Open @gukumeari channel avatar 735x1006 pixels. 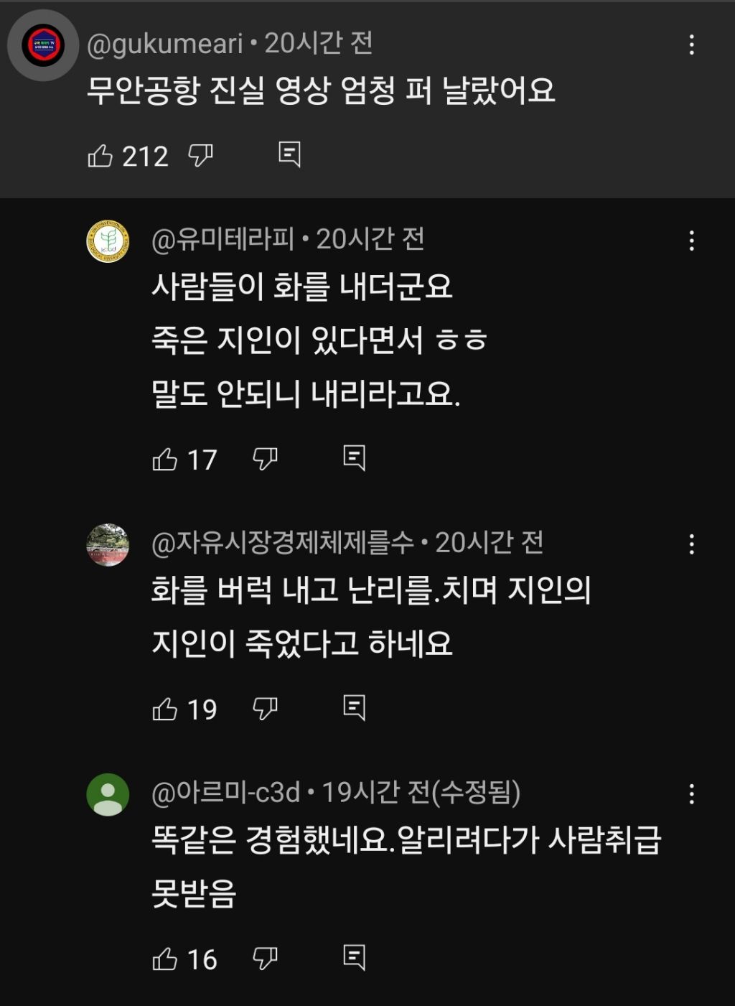pos(43,45)
